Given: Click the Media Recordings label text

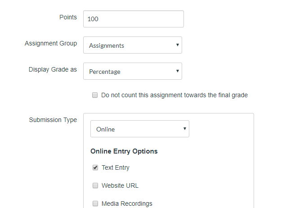Looking at the screenshot, I should tap(127, 203).
